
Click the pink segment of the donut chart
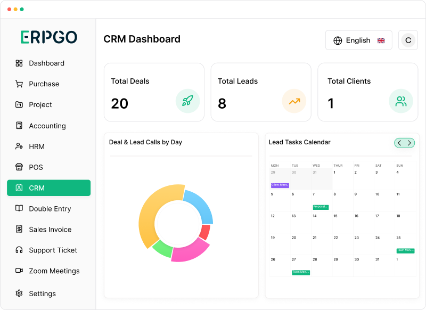click(x=190, y=251)
